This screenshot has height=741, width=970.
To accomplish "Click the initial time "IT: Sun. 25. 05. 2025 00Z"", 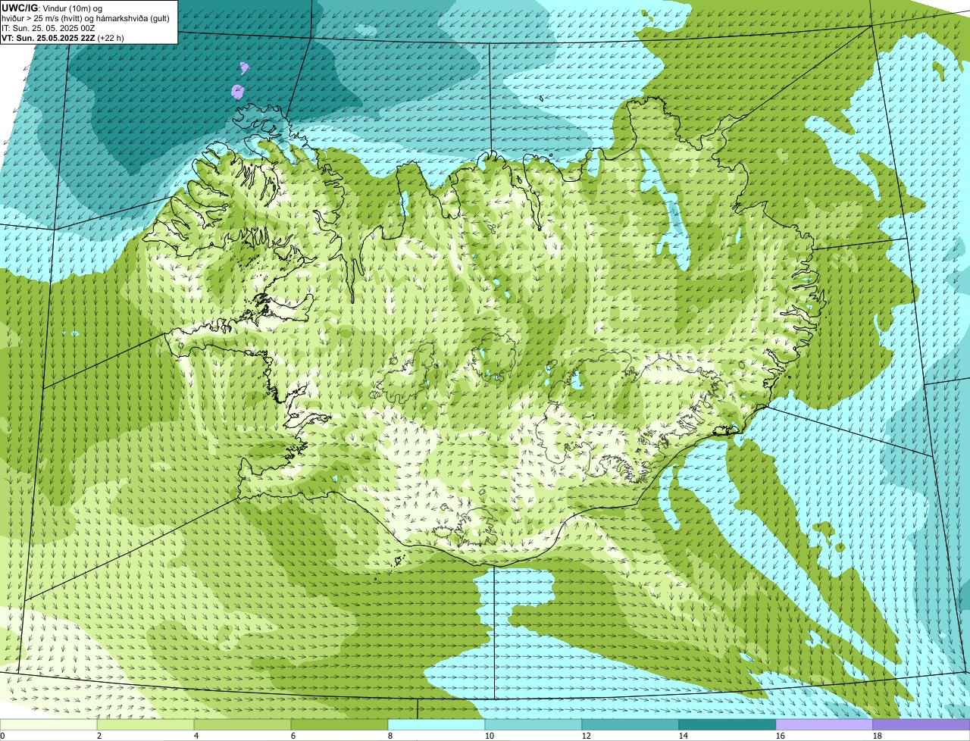I will click(48, 27).
